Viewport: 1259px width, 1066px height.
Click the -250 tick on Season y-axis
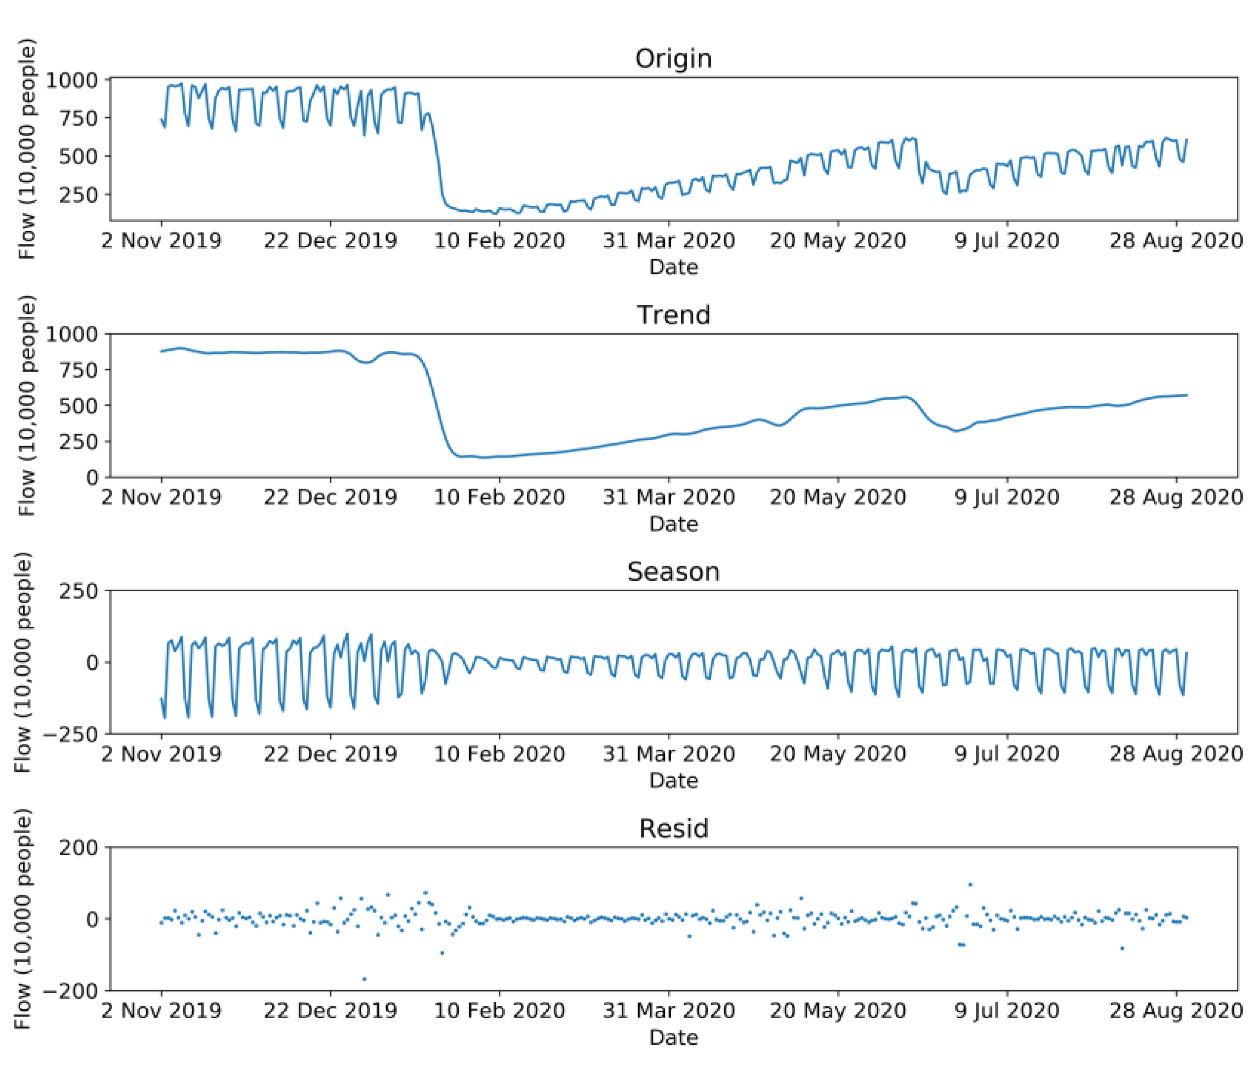[70, 735]
